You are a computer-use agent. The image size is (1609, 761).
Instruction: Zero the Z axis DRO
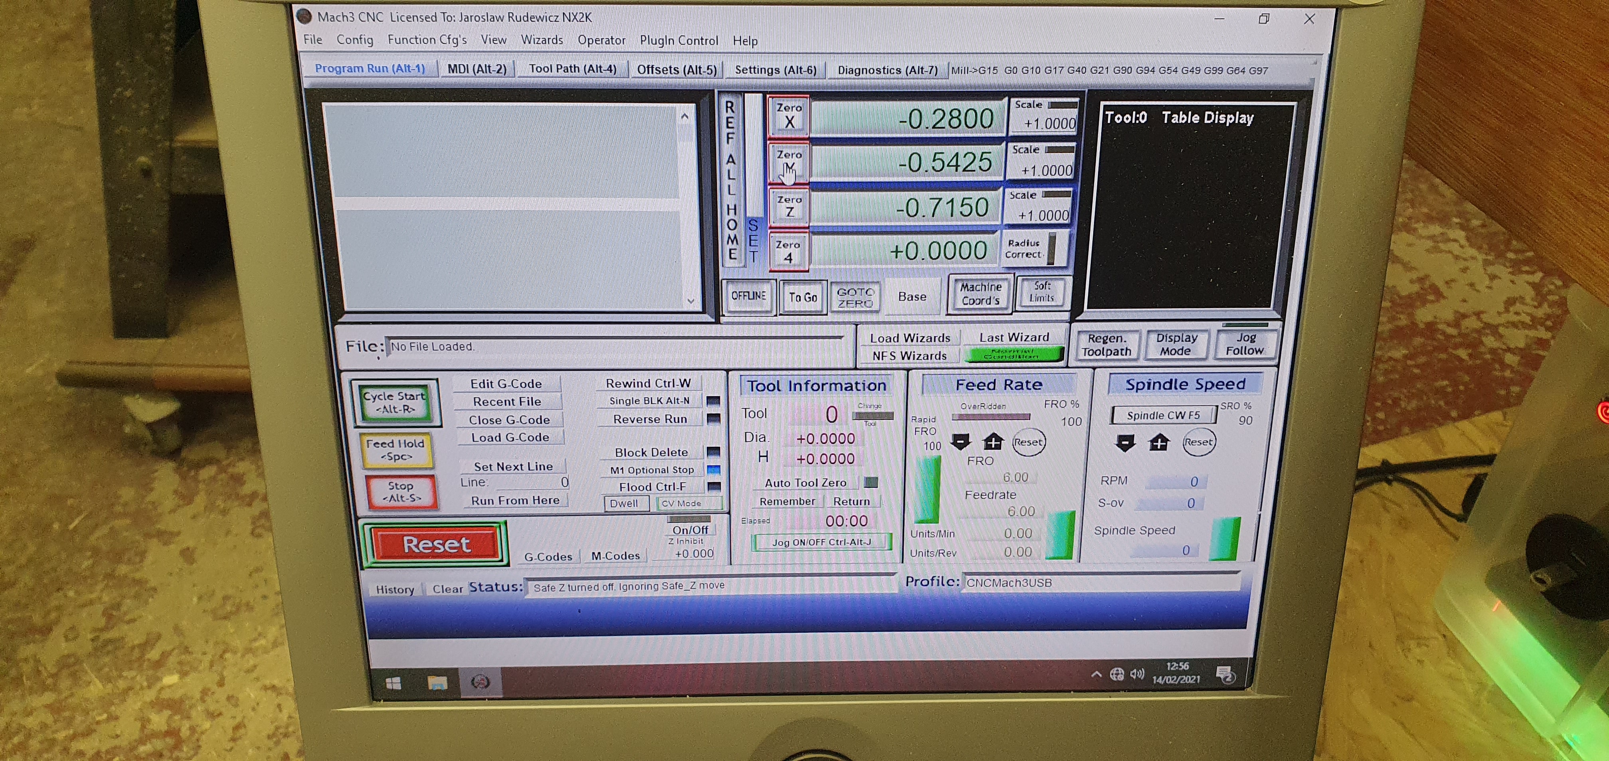pos(789,207)
